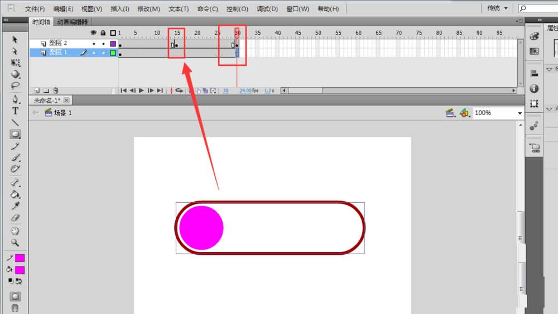Image resolution: width=558 pixels, height=314 pixels.
Task: Toggle visibility for all layers eye
Action: click(x=93, y=33)
